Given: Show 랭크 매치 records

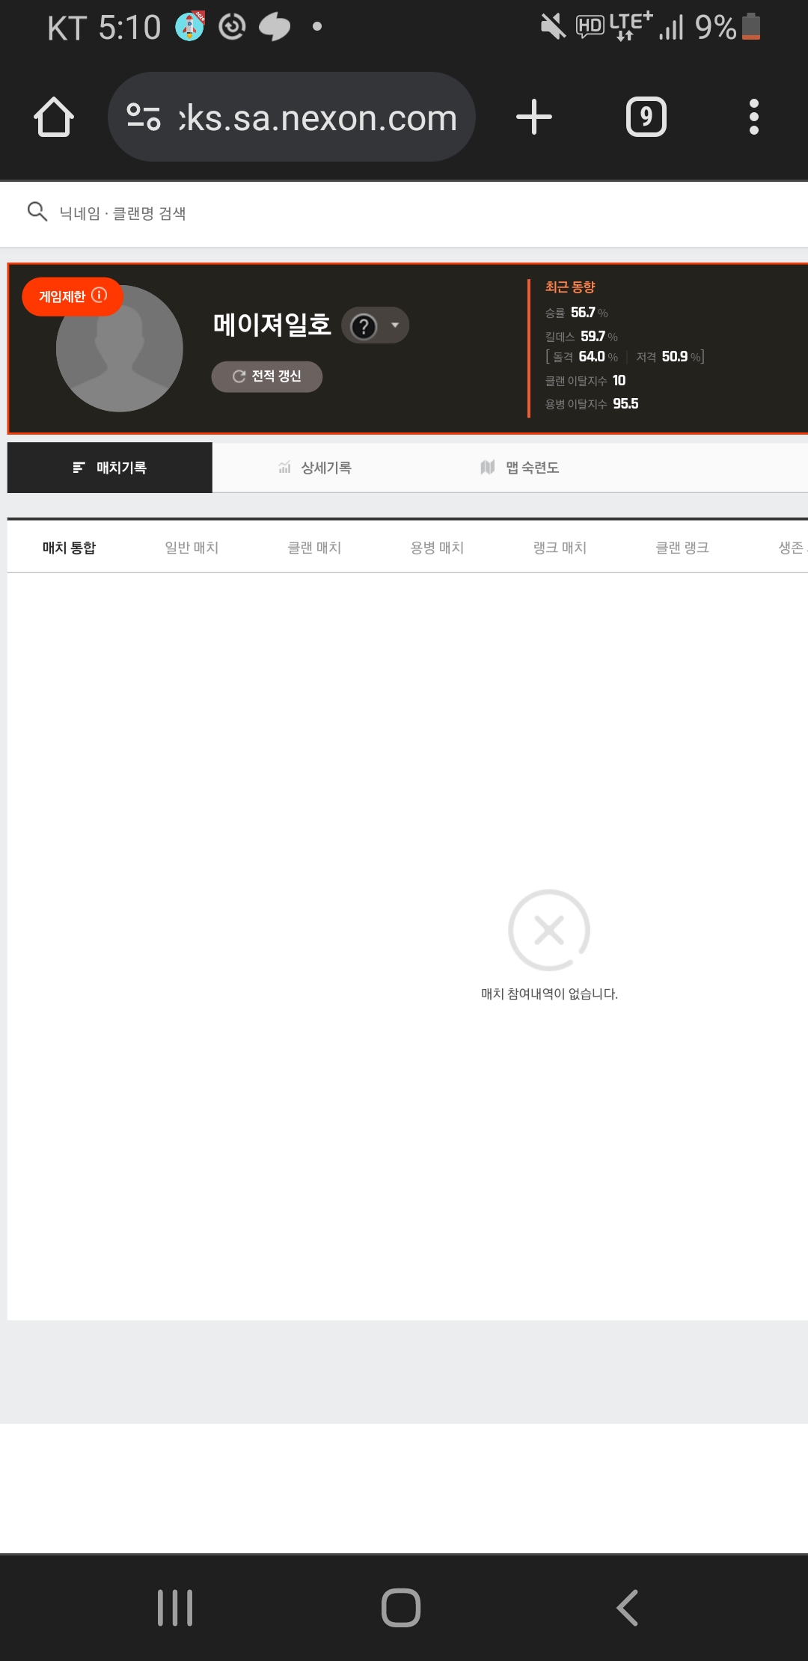Looking at the screenshot, I should tap(560, 548).
